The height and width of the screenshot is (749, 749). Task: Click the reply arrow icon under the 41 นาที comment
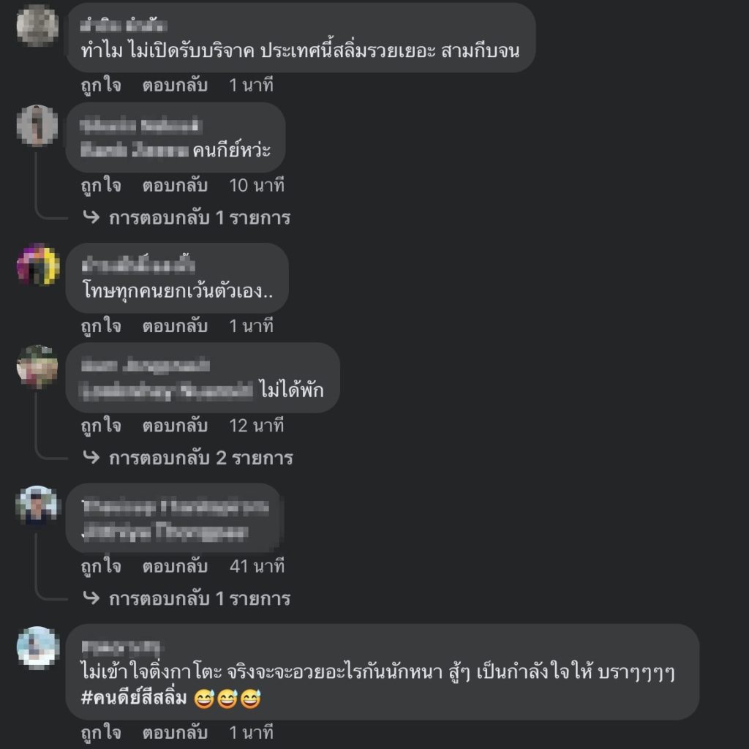[91, 598]
